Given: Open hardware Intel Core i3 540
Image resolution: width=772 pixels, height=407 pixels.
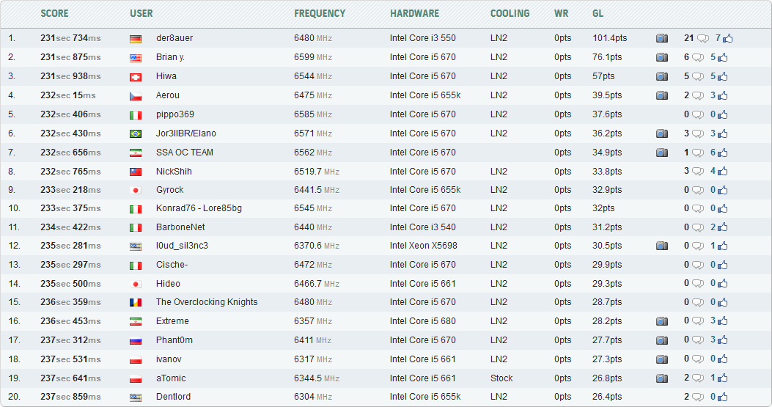Looking at the screenshot, I should [423, 227].
